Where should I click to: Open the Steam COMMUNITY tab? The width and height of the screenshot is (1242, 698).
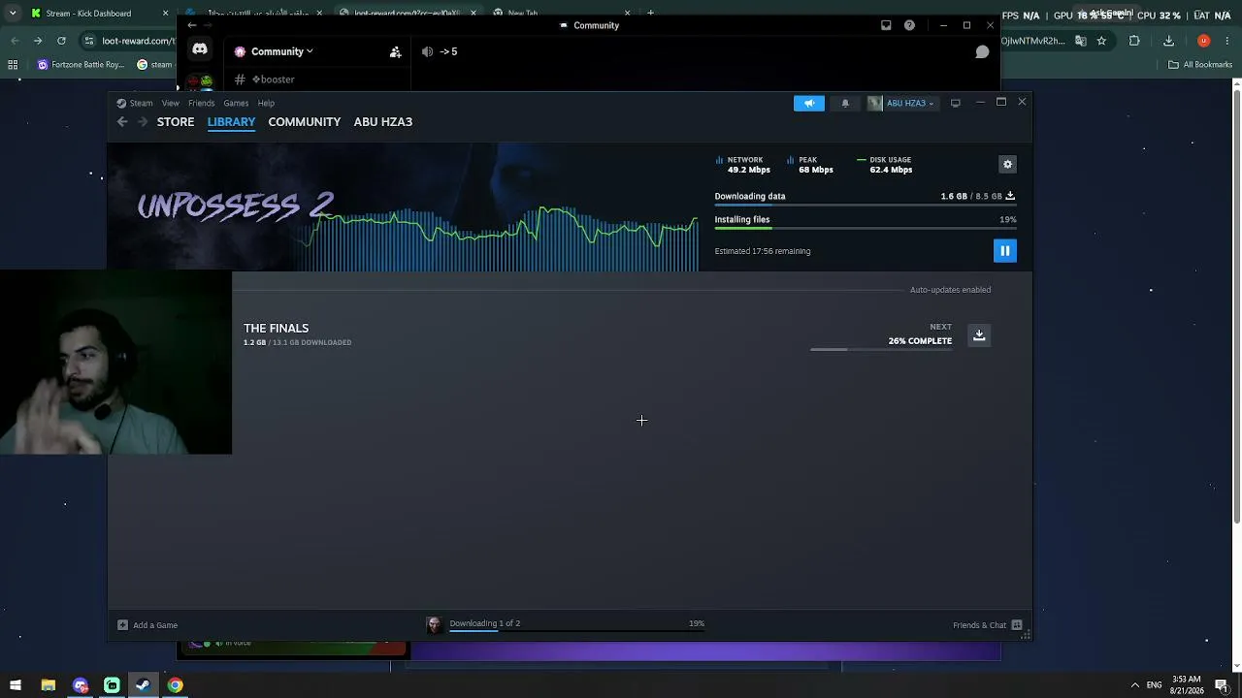click(x=305, y=122)
